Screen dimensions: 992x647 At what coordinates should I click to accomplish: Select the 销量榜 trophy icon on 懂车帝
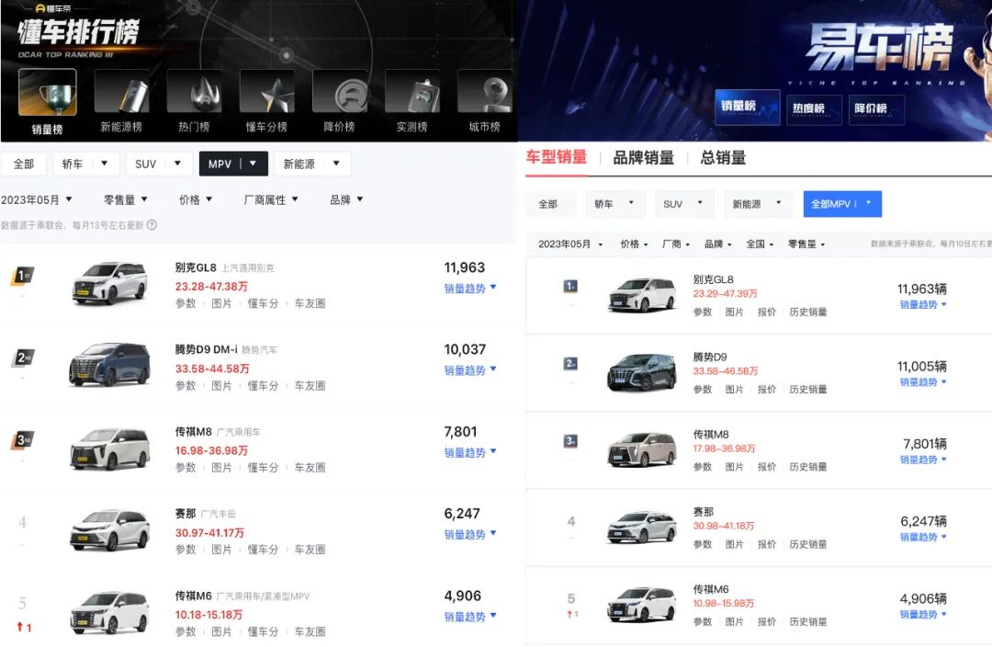(48, 93)
